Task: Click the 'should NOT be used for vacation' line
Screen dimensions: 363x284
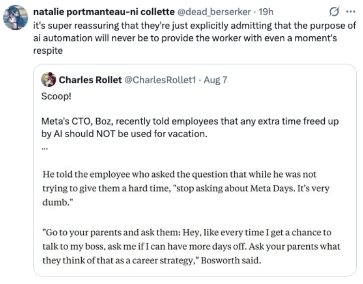Action: tap(124, 134)
